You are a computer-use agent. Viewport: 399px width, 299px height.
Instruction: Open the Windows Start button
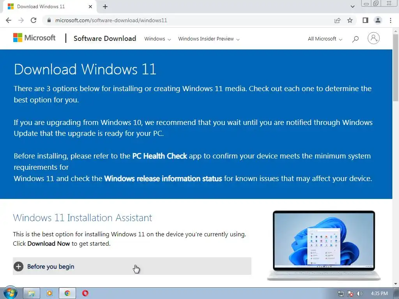[x=10, y=293]
